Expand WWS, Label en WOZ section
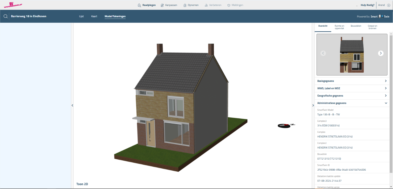The height and width of the screenshot is (189, 393). (x=352, y=88)
